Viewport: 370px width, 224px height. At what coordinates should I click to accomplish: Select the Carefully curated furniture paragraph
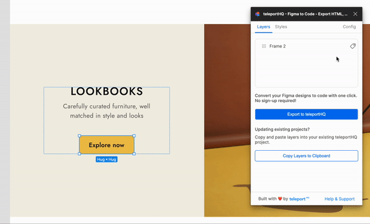pos(107,111)
